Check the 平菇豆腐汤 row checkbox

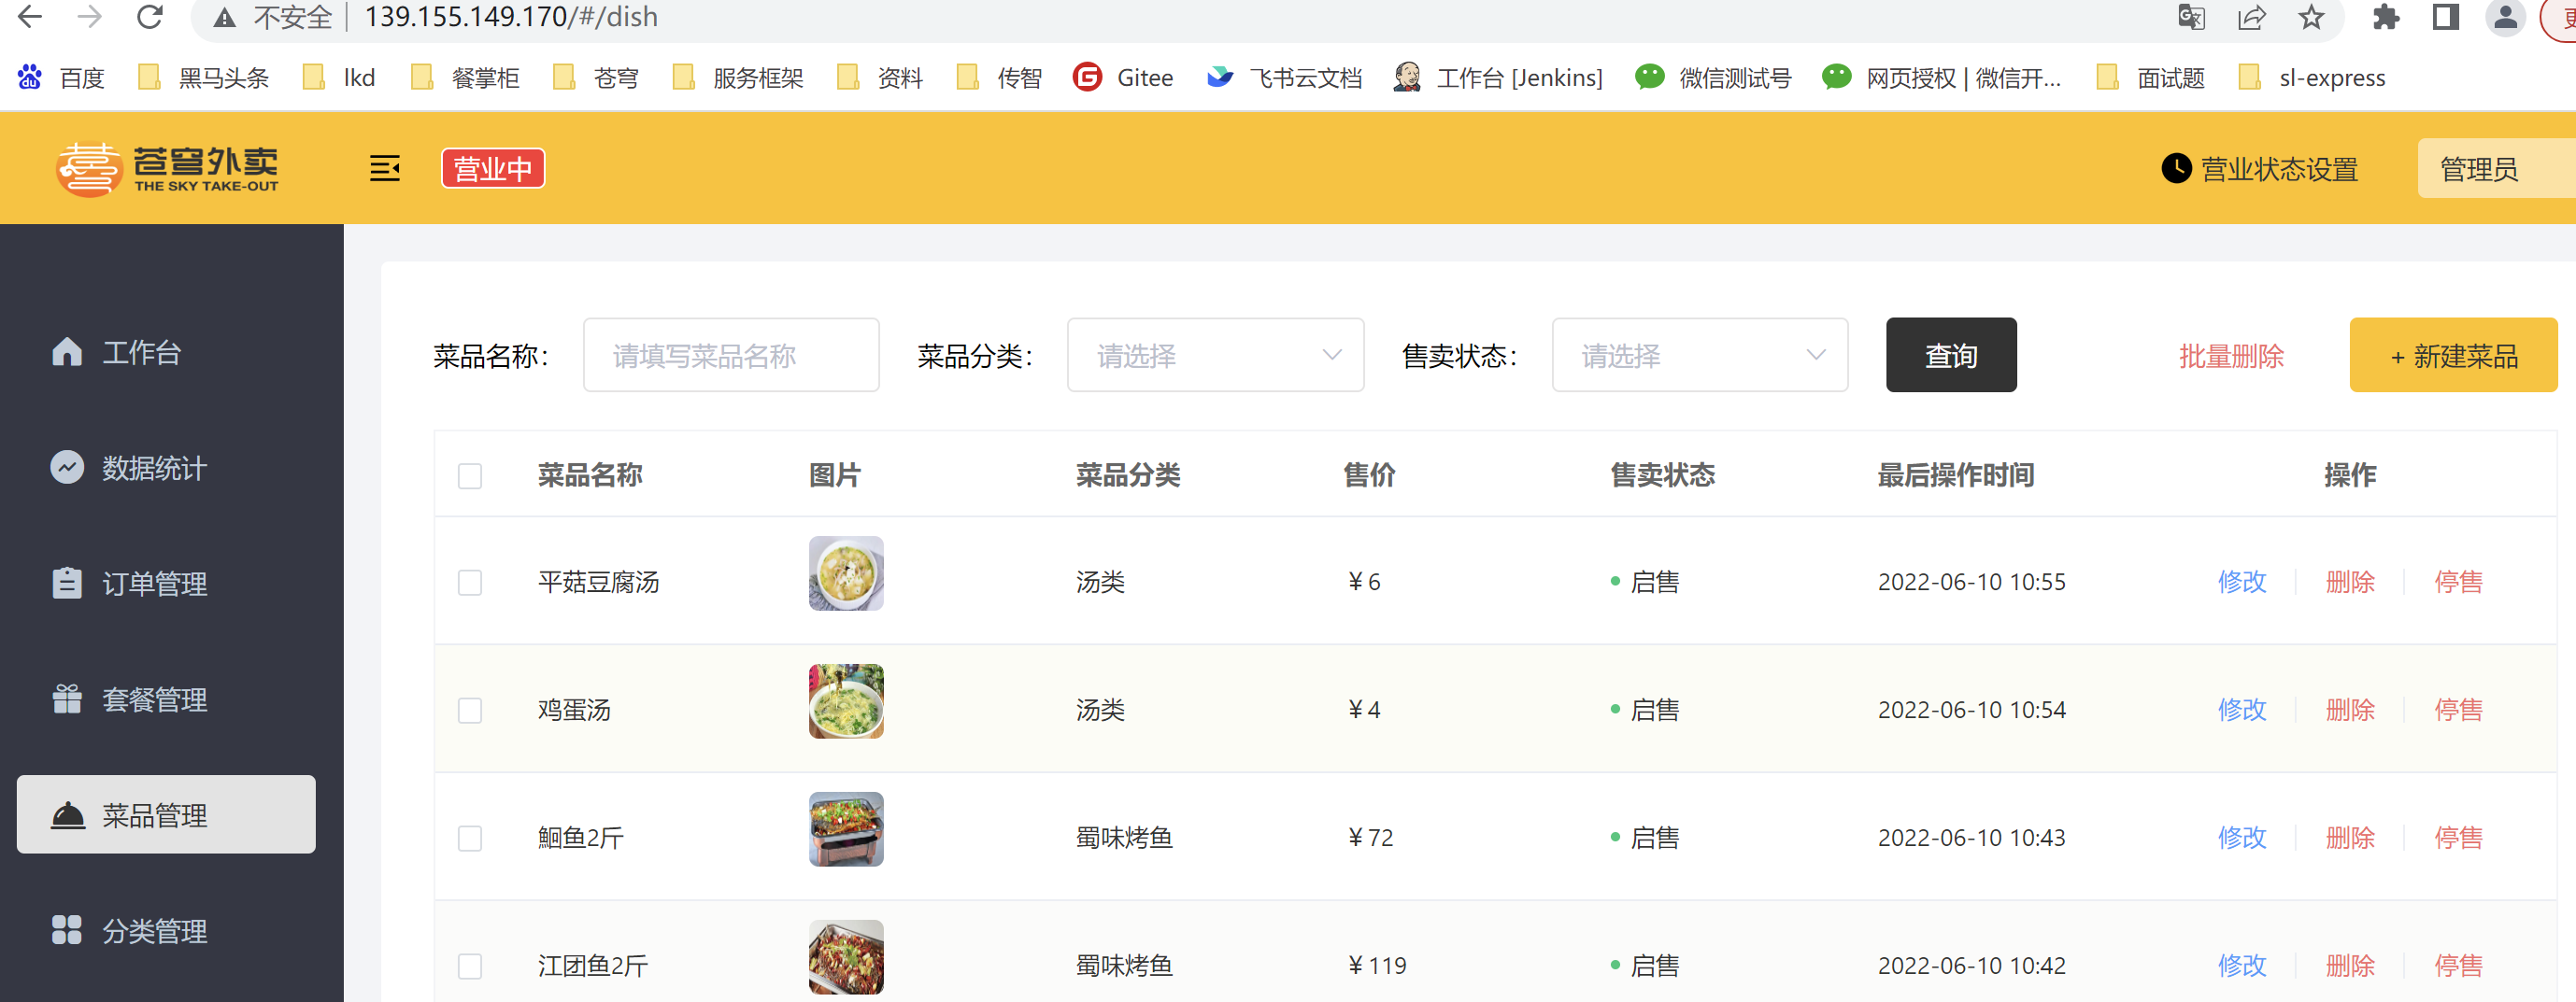(470, 583)
